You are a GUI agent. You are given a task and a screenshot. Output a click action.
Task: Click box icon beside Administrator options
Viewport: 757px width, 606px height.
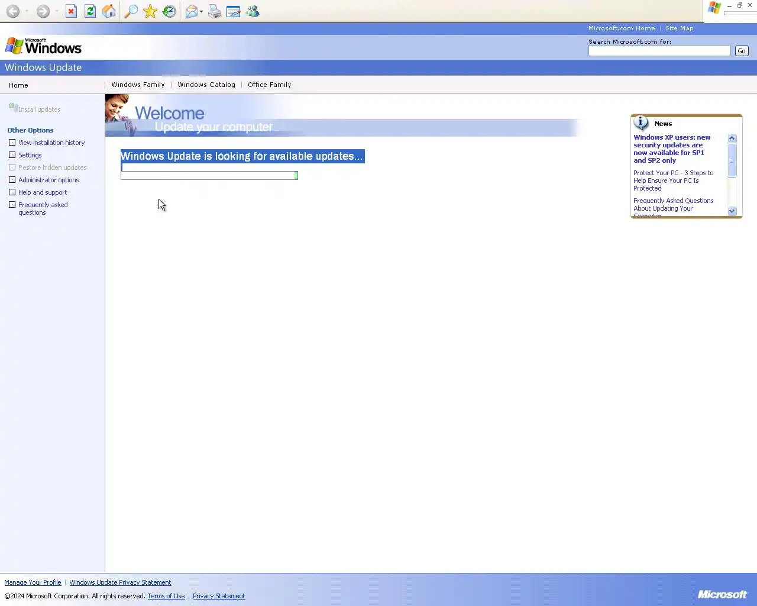click(12, 179)
